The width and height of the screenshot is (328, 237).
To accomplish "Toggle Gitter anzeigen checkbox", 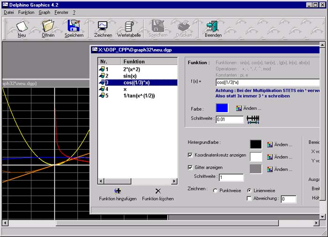I will click(x=190, y=167).
